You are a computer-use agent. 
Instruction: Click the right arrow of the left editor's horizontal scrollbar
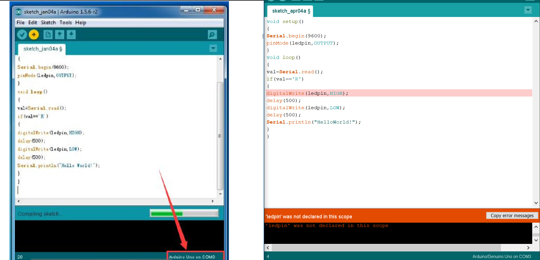click(x=213, y=201)
